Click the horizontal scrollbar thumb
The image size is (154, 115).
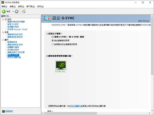[70, 113]
